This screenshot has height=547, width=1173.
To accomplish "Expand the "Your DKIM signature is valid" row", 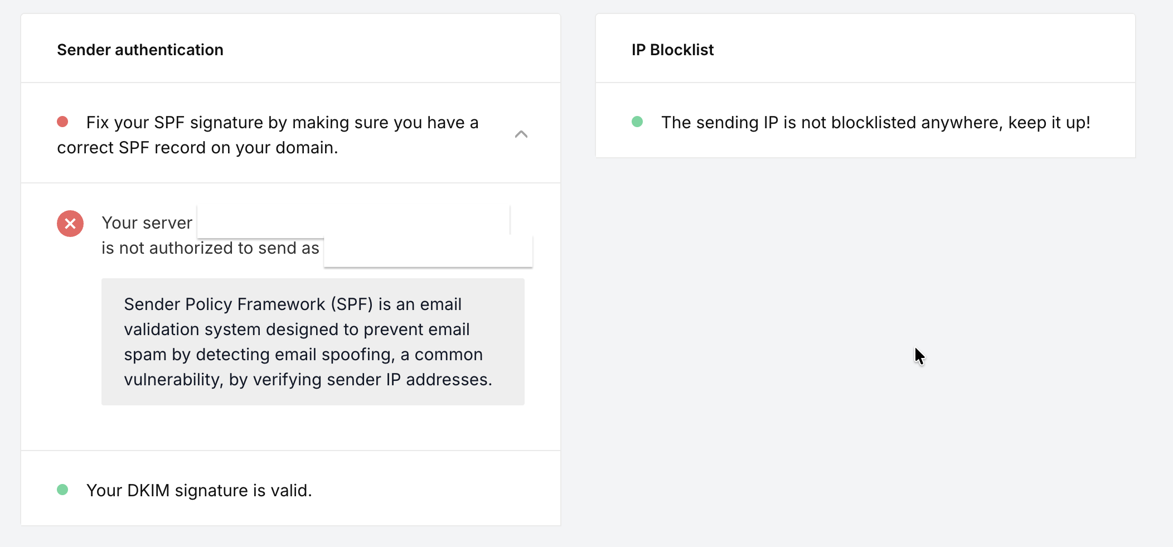I will [199, 490].
